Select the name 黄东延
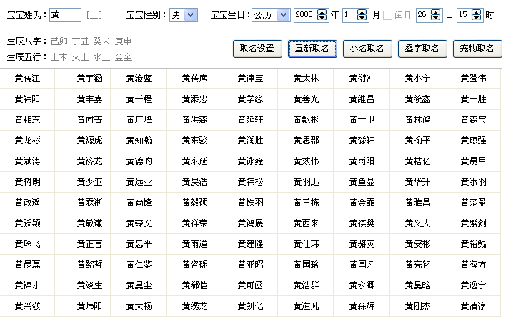506x319 pixels. click(194, 161)
